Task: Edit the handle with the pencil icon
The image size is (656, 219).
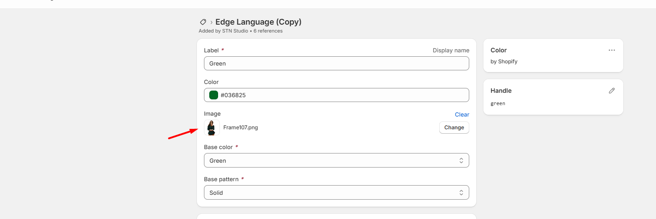Action: click(x=611, y=91)
